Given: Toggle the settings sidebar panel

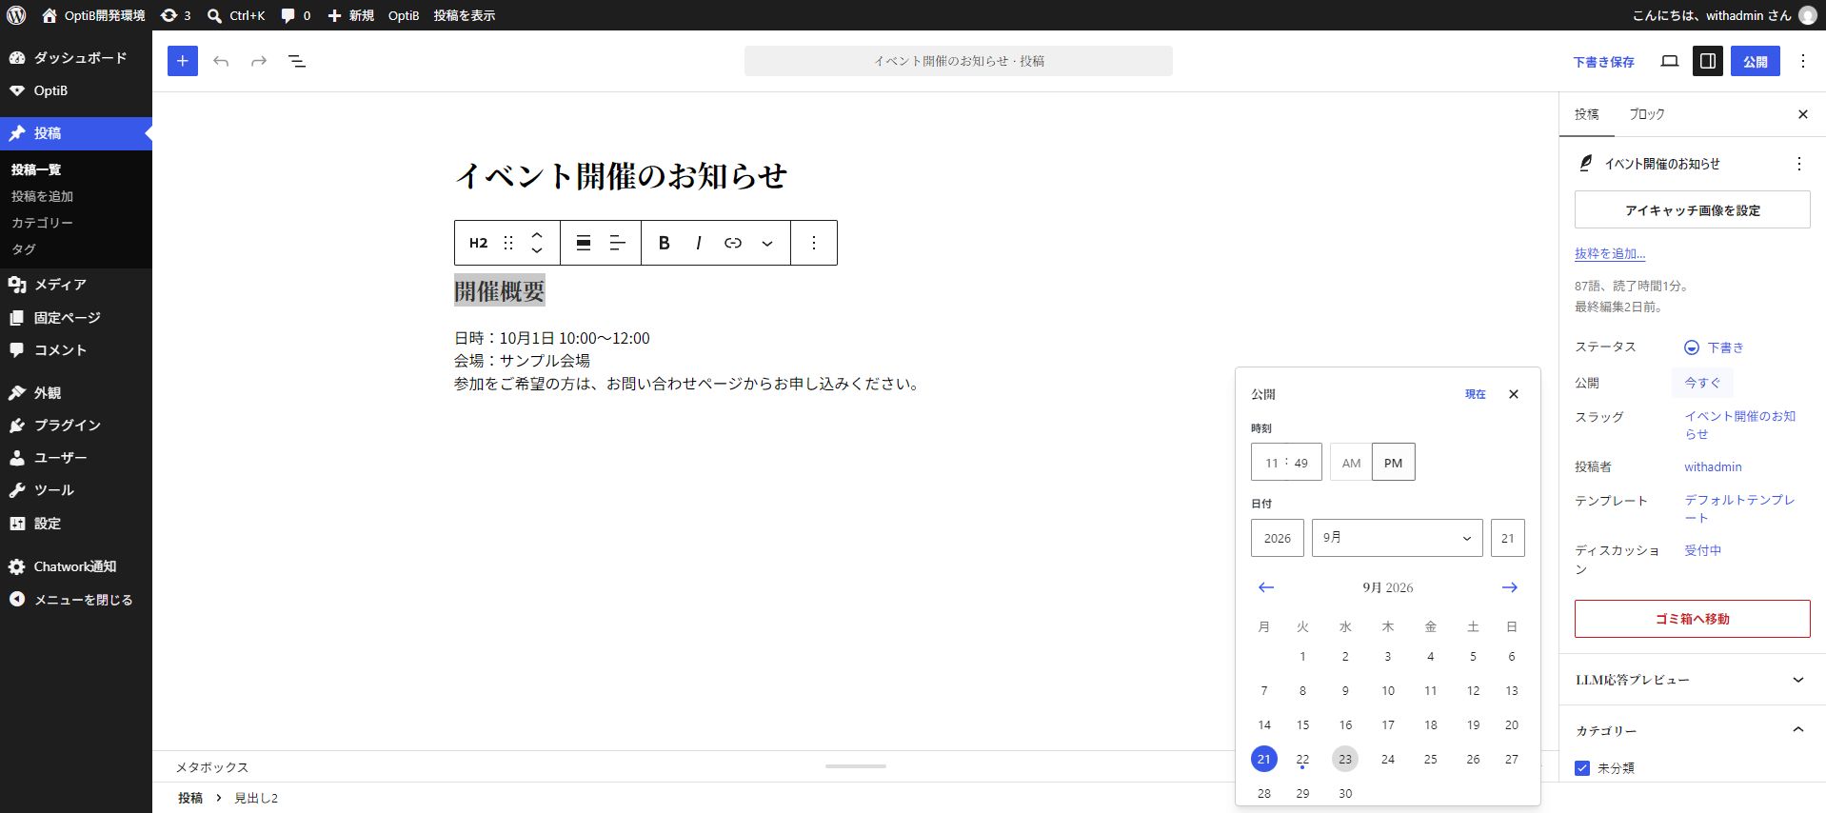Looking at the screenshot, I should (x=1708, y=61).
